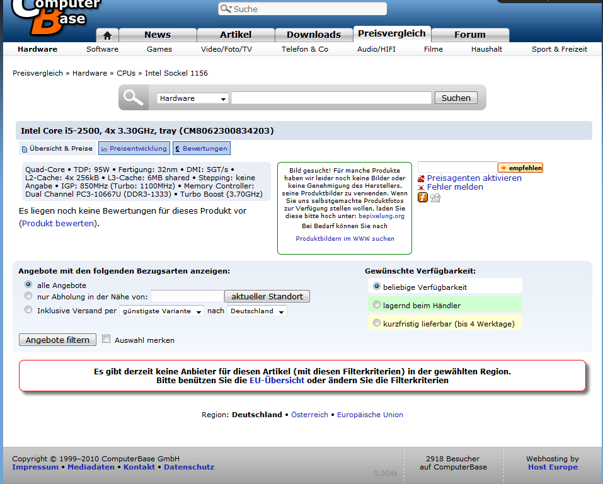Select the Audio/HIFI category
Image resolution: width=603 pixels, height=484 pixels.
click(376, 49)
